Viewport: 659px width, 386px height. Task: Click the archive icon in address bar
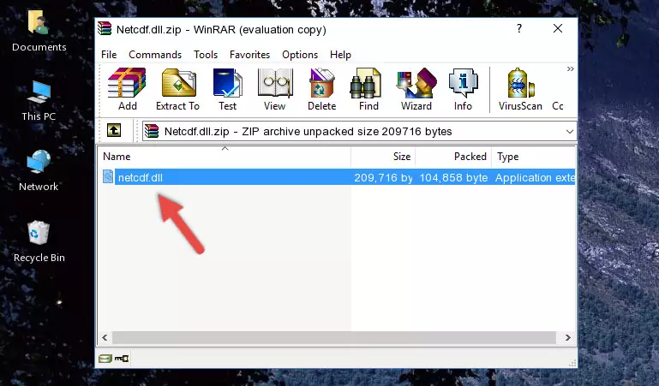pos(152,131)
